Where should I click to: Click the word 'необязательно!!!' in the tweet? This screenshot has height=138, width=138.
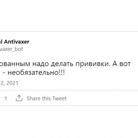(36, 73)
